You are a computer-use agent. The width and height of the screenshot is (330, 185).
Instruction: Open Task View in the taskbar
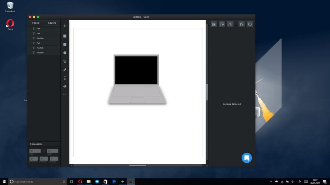click(71, 181)
